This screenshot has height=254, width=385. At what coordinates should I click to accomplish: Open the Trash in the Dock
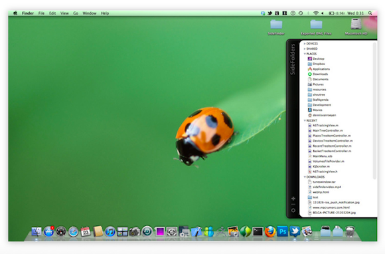pyautogui.click(x=350, y=231)
